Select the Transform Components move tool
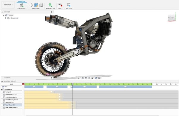 [31, 5]
